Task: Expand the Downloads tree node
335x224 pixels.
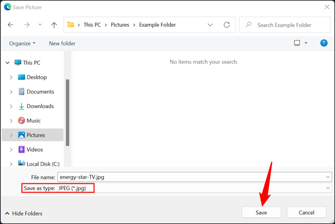Action: coord(11,107)
